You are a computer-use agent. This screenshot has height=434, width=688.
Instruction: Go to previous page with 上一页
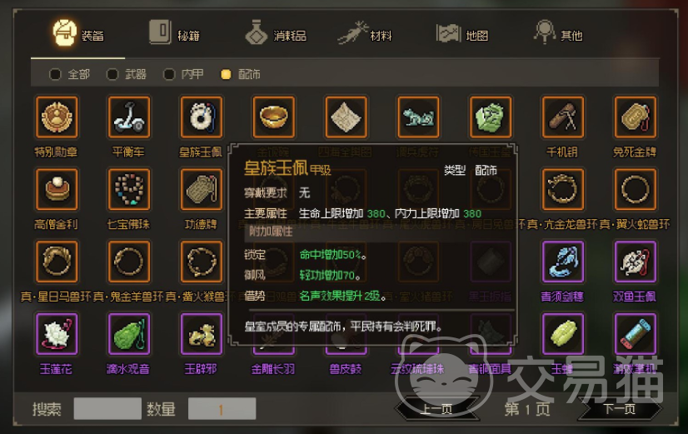(x=437, y=409)
